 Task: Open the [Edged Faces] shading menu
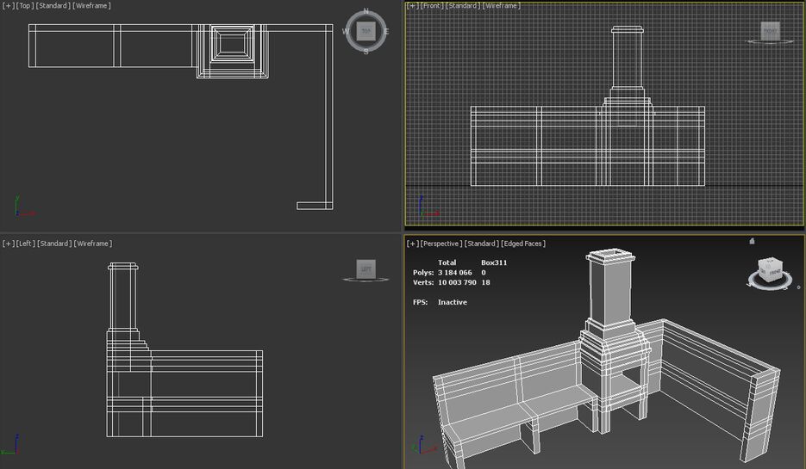(x=524, y=244)
